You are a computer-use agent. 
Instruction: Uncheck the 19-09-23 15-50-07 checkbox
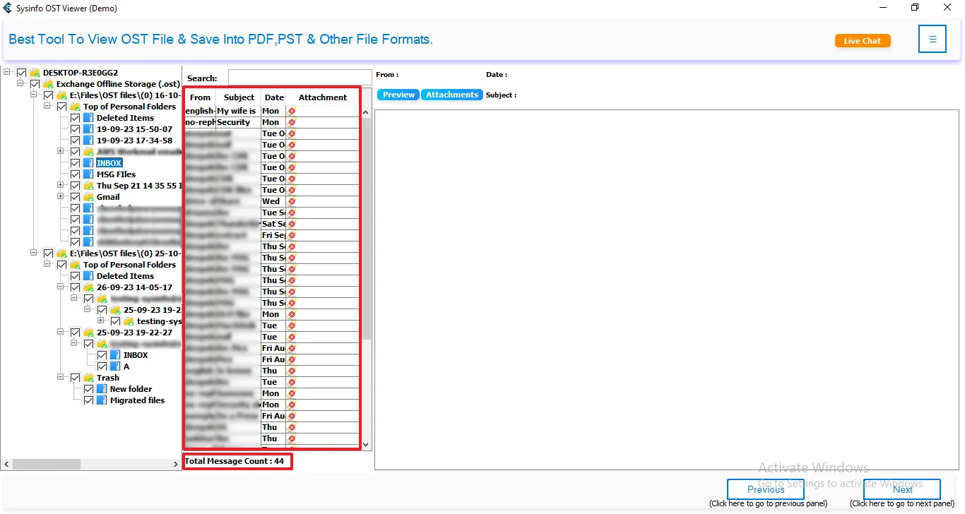coord(75,129)
